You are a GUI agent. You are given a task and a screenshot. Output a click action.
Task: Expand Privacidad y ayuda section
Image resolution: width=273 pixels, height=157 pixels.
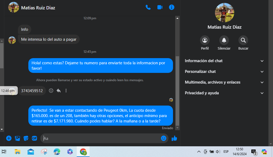pos(224,93)
